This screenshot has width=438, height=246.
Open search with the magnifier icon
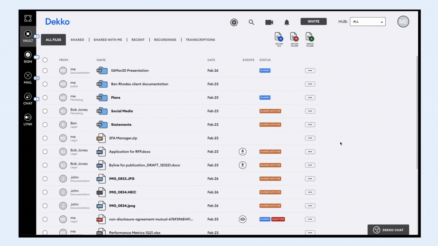pyautogui.click(x=251, y=22)
